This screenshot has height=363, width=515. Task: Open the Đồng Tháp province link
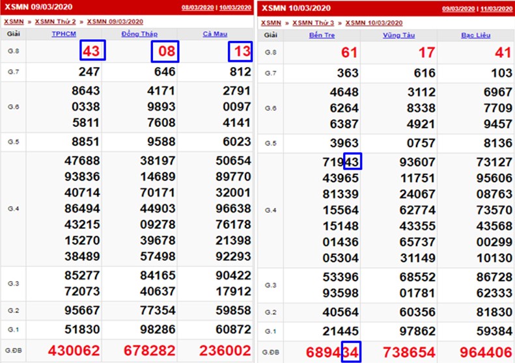139,34
